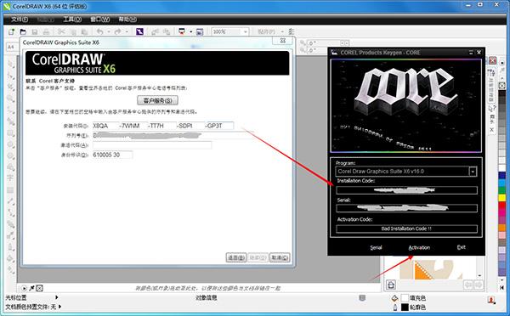Open the 帮助 (Help) menu

[127, 20]
